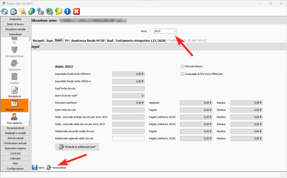Click the Personalizza button
Image resolution: width=287 pixels, height=178 pixels.
click(x=56, y=168)
